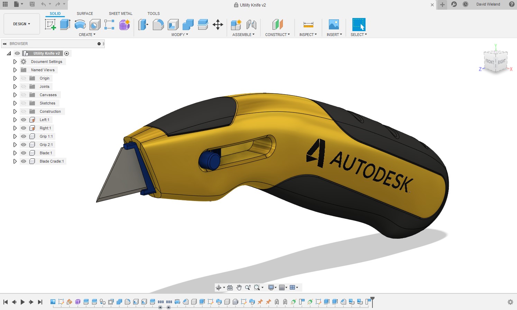Switch to the SHEET METAL tab
The image size is (517, 310).
pyautogui.click(x=120, y=13)
